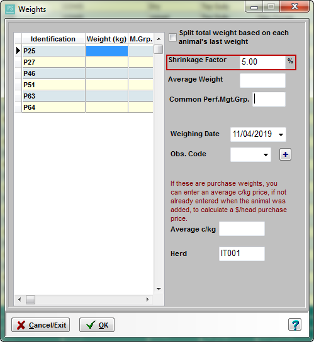Screen dimensions: 314x342
Task: Click the PS application icon in title bar
Action: point(10,9)
